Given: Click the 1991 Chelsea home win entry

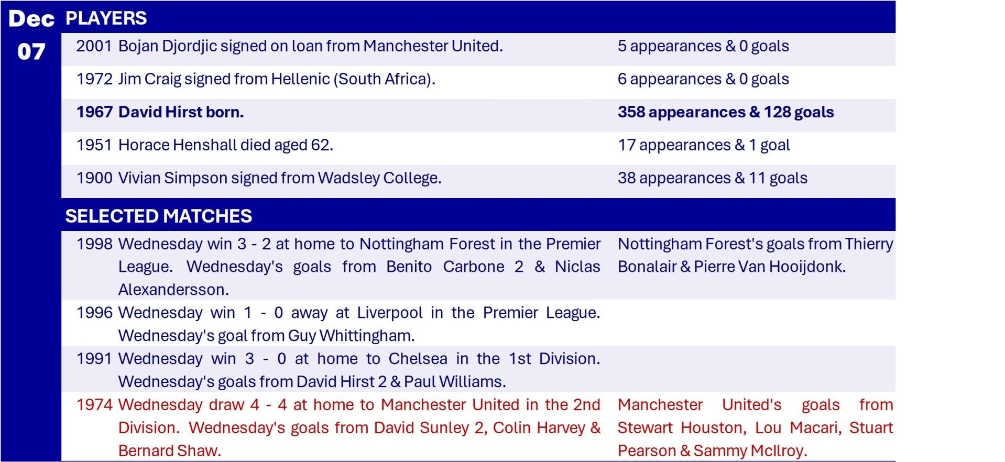Looking at the screenshot, I should pos(338,370).
